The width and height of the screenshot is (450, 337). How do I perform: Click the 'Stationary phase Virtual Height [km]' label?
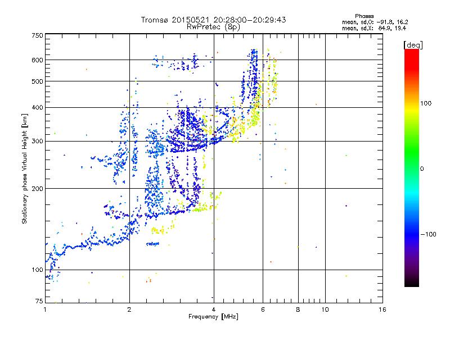[25, 168]
